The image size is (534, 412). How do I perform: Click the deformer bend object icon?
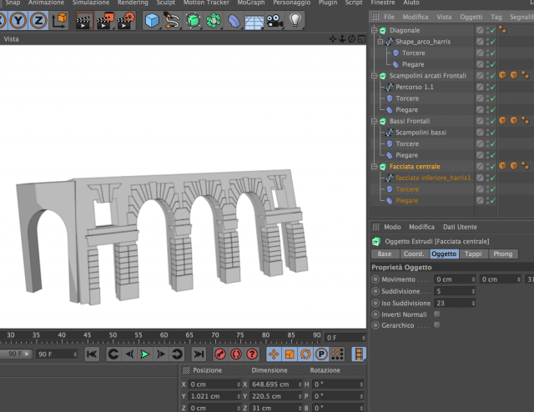[x=234, y=21]
